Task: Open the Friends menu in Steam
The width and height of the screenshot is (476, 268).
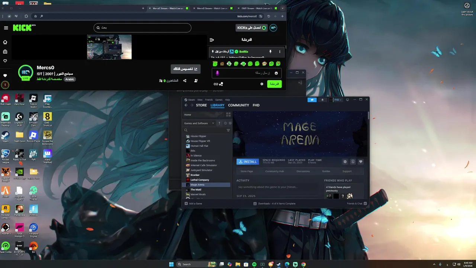Action: 209,100
